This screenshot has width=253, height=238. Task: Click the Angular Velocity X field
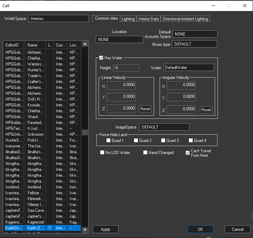181,85
